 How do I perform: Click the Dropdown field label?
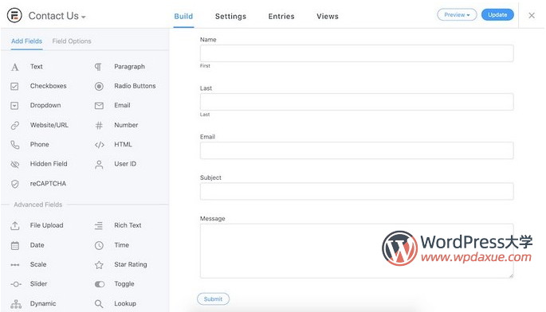click(x=45, y=105)
